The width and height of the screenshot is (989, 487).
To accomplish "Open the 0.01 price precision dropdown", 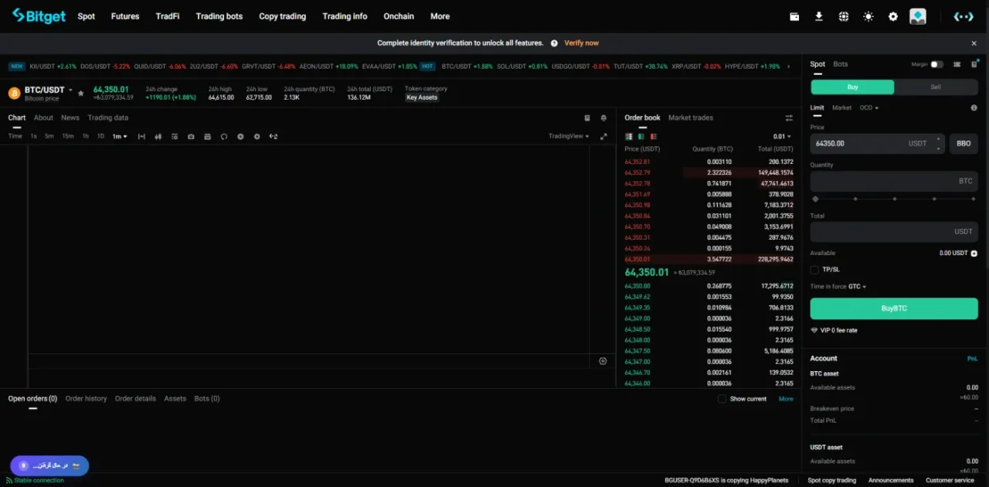I will 782,137.
